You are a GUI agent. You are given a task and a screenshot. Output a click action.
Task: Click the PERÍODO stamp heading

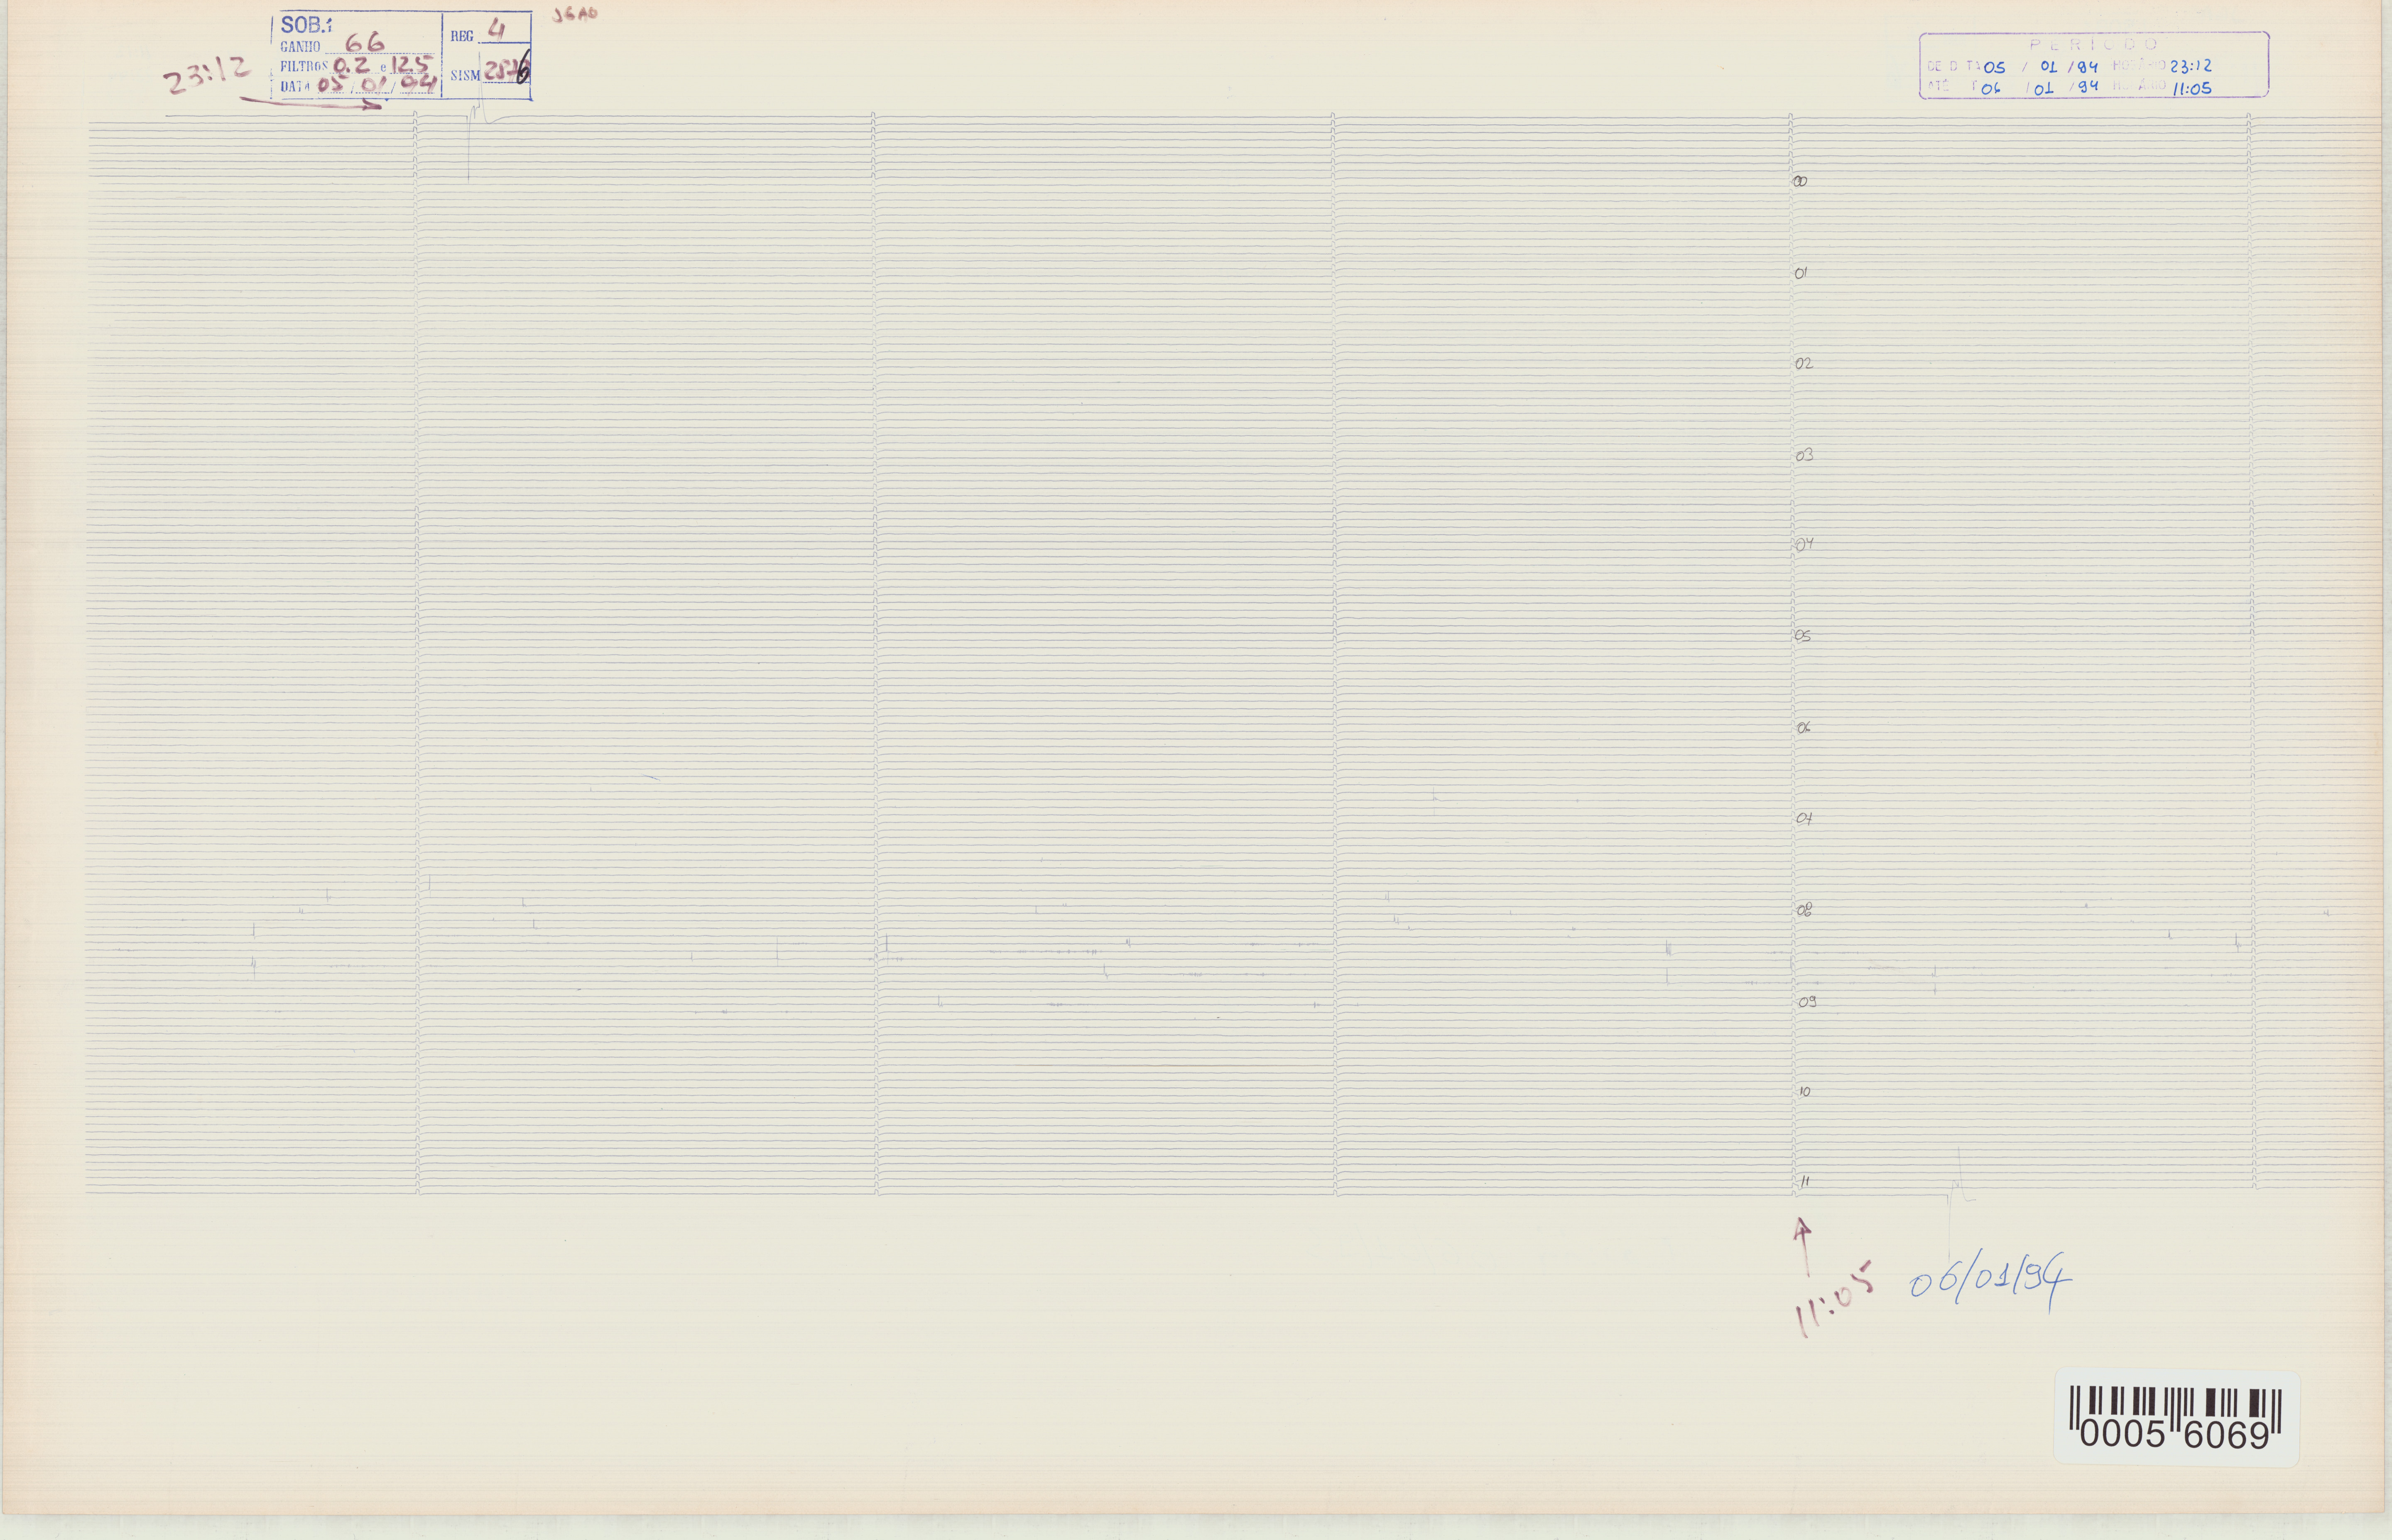(2094, 44)
